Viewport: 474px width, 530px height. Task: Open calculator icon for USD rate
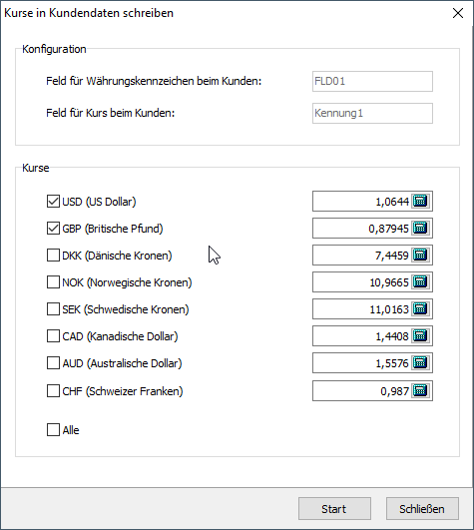pos(421,201)
